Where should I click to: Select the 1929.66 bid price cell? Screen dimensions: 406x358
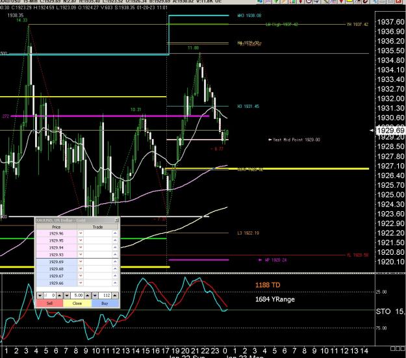[57, 283]
